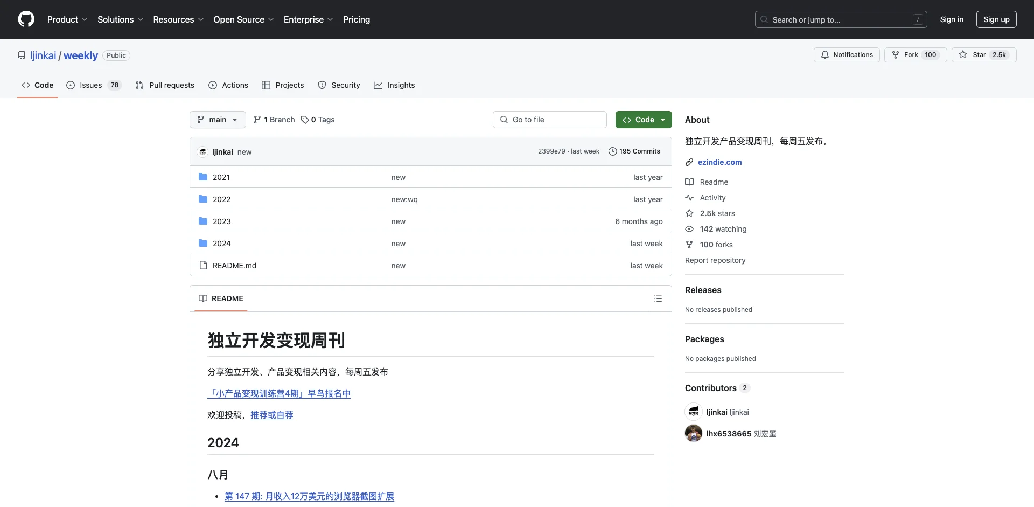
Task: Open the weekly repository name link
Action: pos(81,55)
